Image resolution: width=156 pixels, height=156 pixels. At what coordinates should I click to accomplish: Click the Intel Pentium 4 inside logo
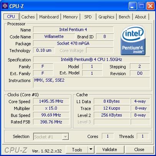tap(133, 40)
